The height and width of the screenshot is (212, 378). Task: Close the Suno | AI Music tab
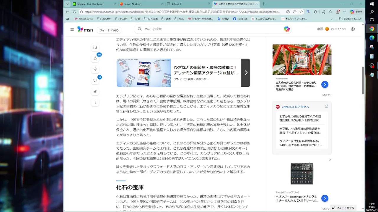pyautogui.click(x=162, y=4)
